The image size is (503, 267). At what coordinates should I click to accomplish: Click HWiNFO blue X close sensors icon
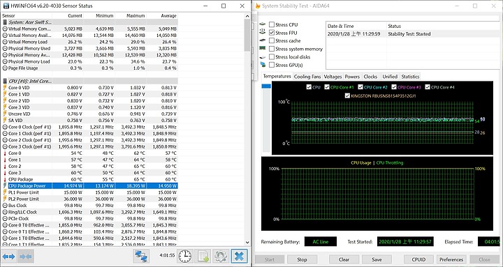pyautogui.click(x=240, y=257)
